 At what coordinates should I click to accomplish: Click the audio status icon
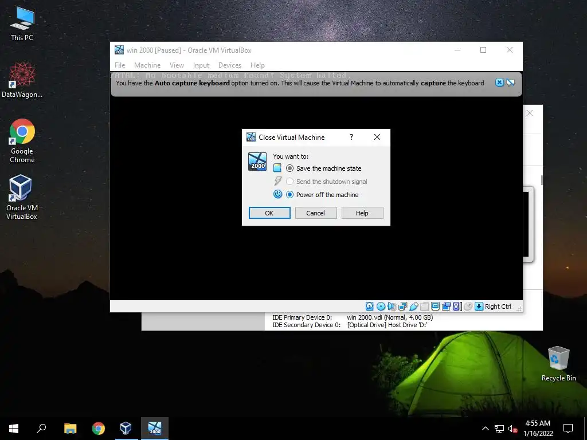point(392,307)
